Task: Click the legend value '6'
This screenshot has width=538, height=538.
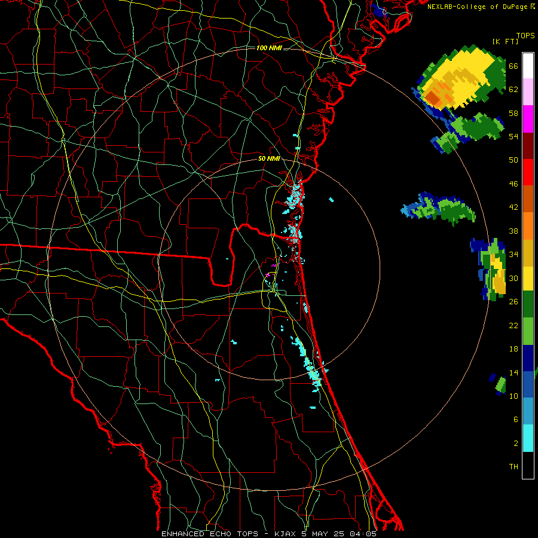Action: (x=516, y=420)
